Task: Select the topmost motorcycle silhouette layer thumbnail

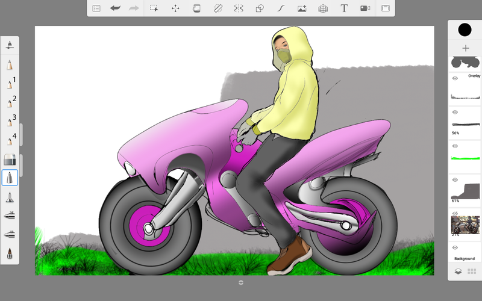Action: [465, 63]
